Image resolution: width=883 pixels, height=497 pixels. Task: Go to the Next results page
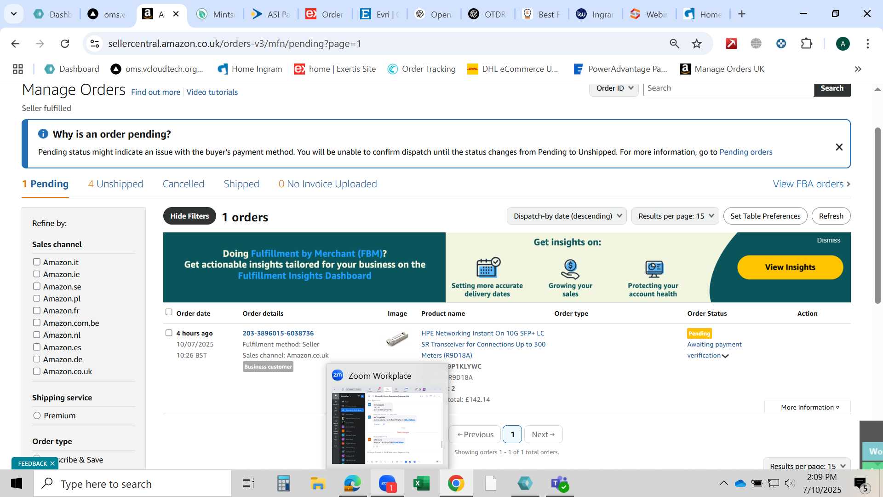point(543,434)
